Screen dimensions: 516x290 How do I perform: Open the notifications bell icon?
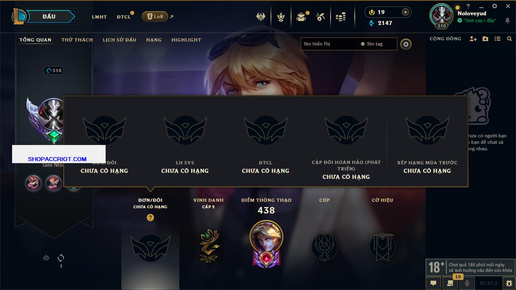507,21
